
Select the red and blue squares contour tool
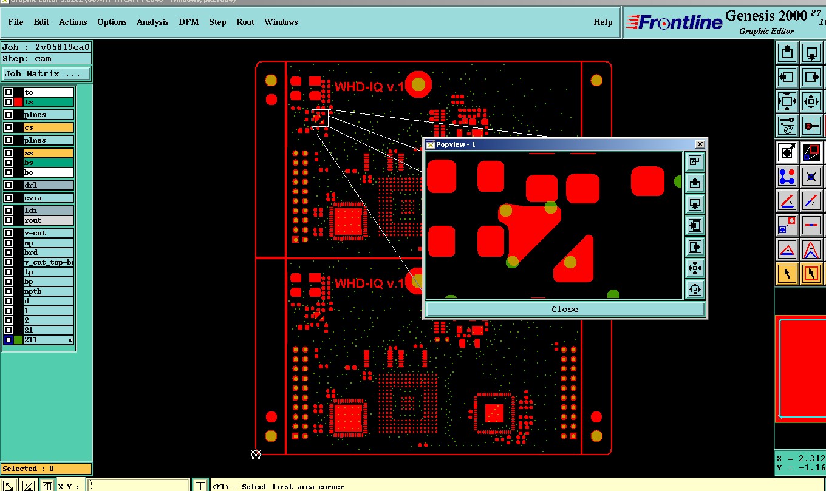811,152
